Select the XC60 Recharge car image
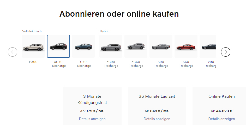Viewport: 246px width, 125px height. [x=136, y=47]
